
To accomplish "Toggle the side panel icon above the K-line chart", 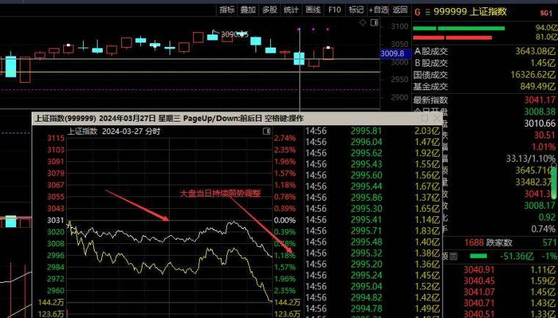I will point(374,23).
